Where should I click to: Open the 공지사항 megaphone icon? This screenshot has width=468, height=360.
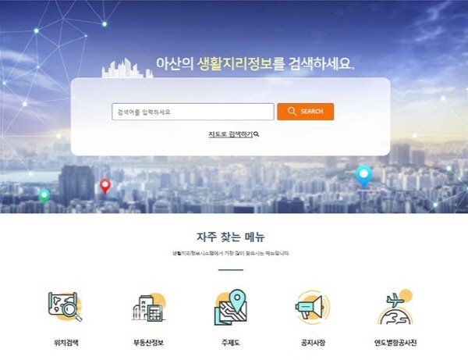click(x=313, y=308)
